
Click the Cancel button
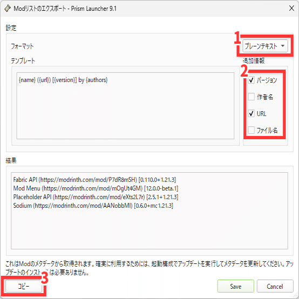point(275,286)
